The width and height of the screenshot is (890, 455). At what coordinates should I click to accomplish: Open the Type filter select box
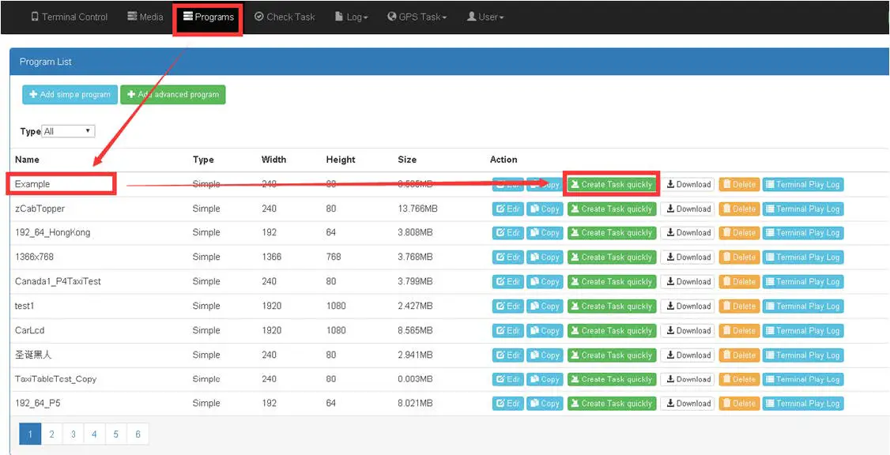click(x=68, y=131)
